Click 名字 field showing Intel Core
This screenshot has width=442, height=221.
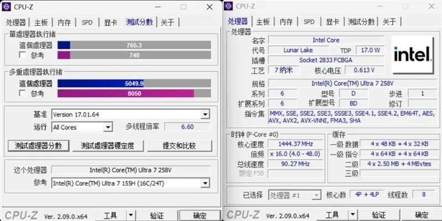click(326, 40)
